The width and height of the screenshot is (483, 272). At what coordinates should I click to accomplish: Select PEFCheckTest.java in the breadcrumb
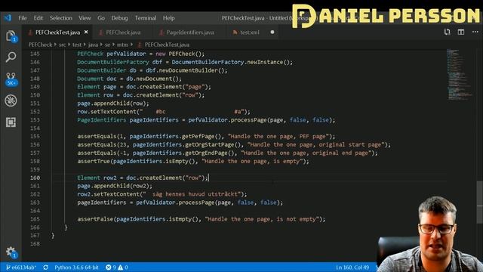coord(167,45)
